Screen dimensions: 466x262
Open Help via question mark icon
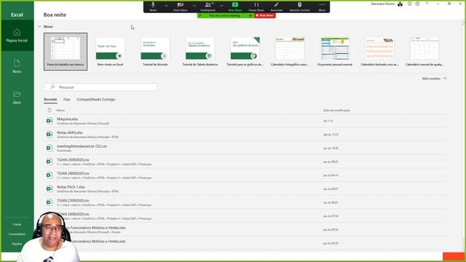tap(427, 4)
